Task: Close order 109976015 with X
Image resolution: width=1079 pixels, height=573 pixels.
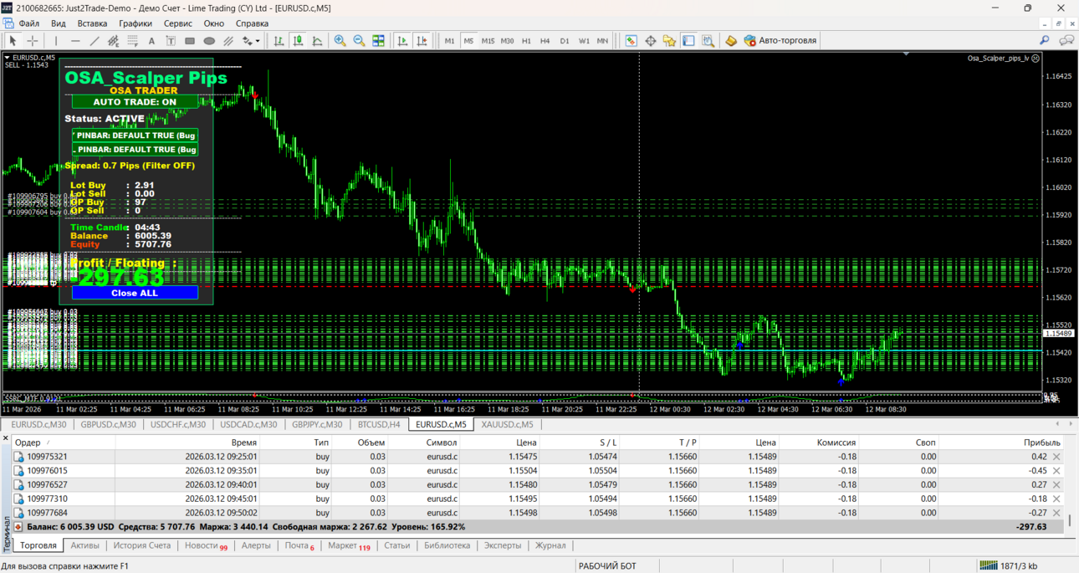Action: pos(1056,471)
